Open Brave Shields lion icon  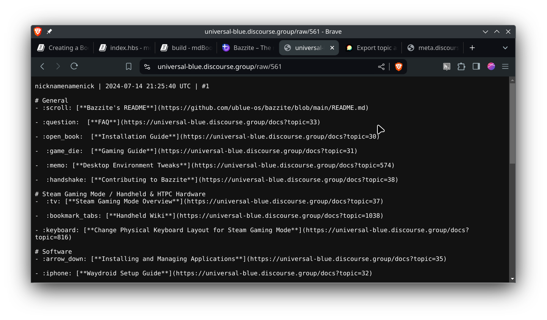point(399,67)
